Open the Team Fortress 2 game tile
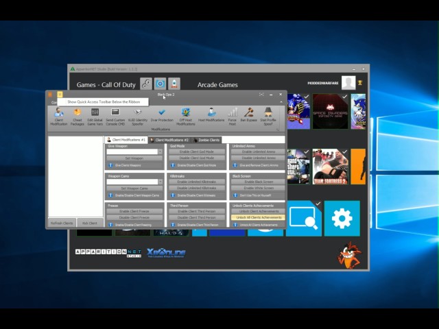 (x=331, y=167)
